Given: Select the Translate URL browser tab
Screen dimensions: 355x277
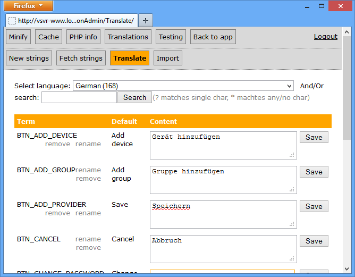Looking at the screenshot, I should (72, 21).
